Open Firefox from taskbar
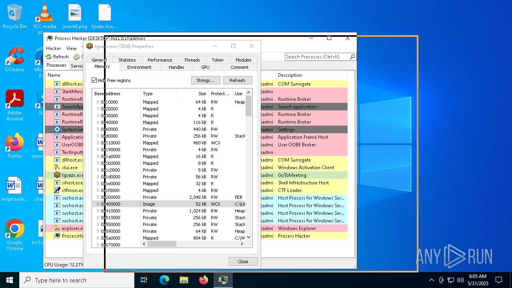Viewport: 512px width, 288px height. click(204, 280)
